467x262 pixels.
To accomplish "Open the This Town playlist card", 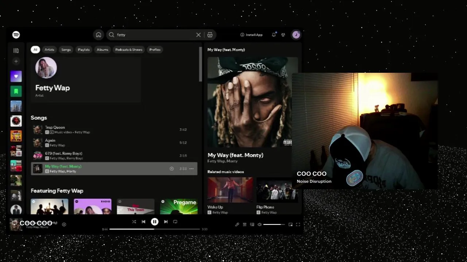I will pyautogui.click(x=136, y=206).
